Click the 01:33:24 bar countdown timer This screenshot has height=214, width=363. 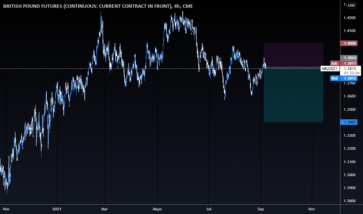(x=351, y=73)
